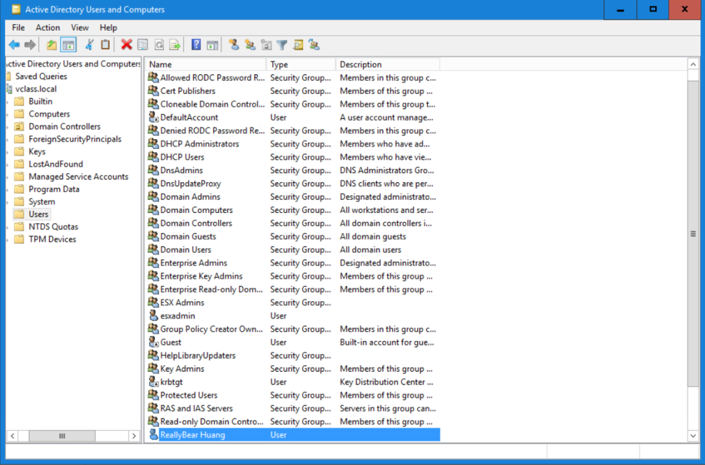Select the DHCP Administrators group
Screen dimensions: 705x465
200,144
